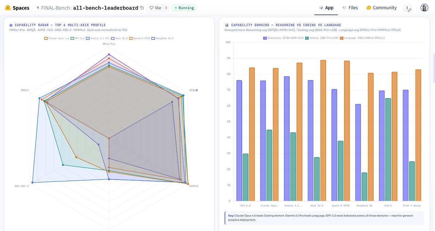435x231 pixels.
Task: Click the GPT-5.2 teal Coding bar
Action: pyautogui.click(x=245, y=177)
